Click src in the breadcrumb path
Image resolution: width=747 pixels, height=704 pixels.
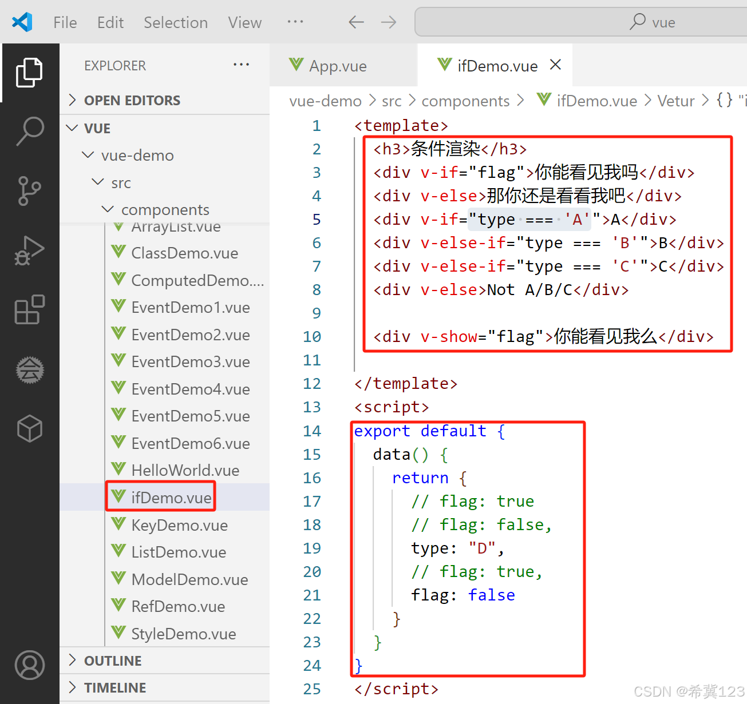392,101
